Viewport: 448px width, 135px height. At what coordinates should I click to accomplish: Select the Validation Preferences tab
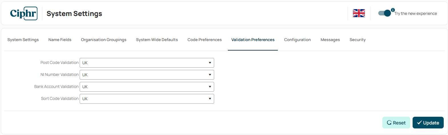pos(253,40)
